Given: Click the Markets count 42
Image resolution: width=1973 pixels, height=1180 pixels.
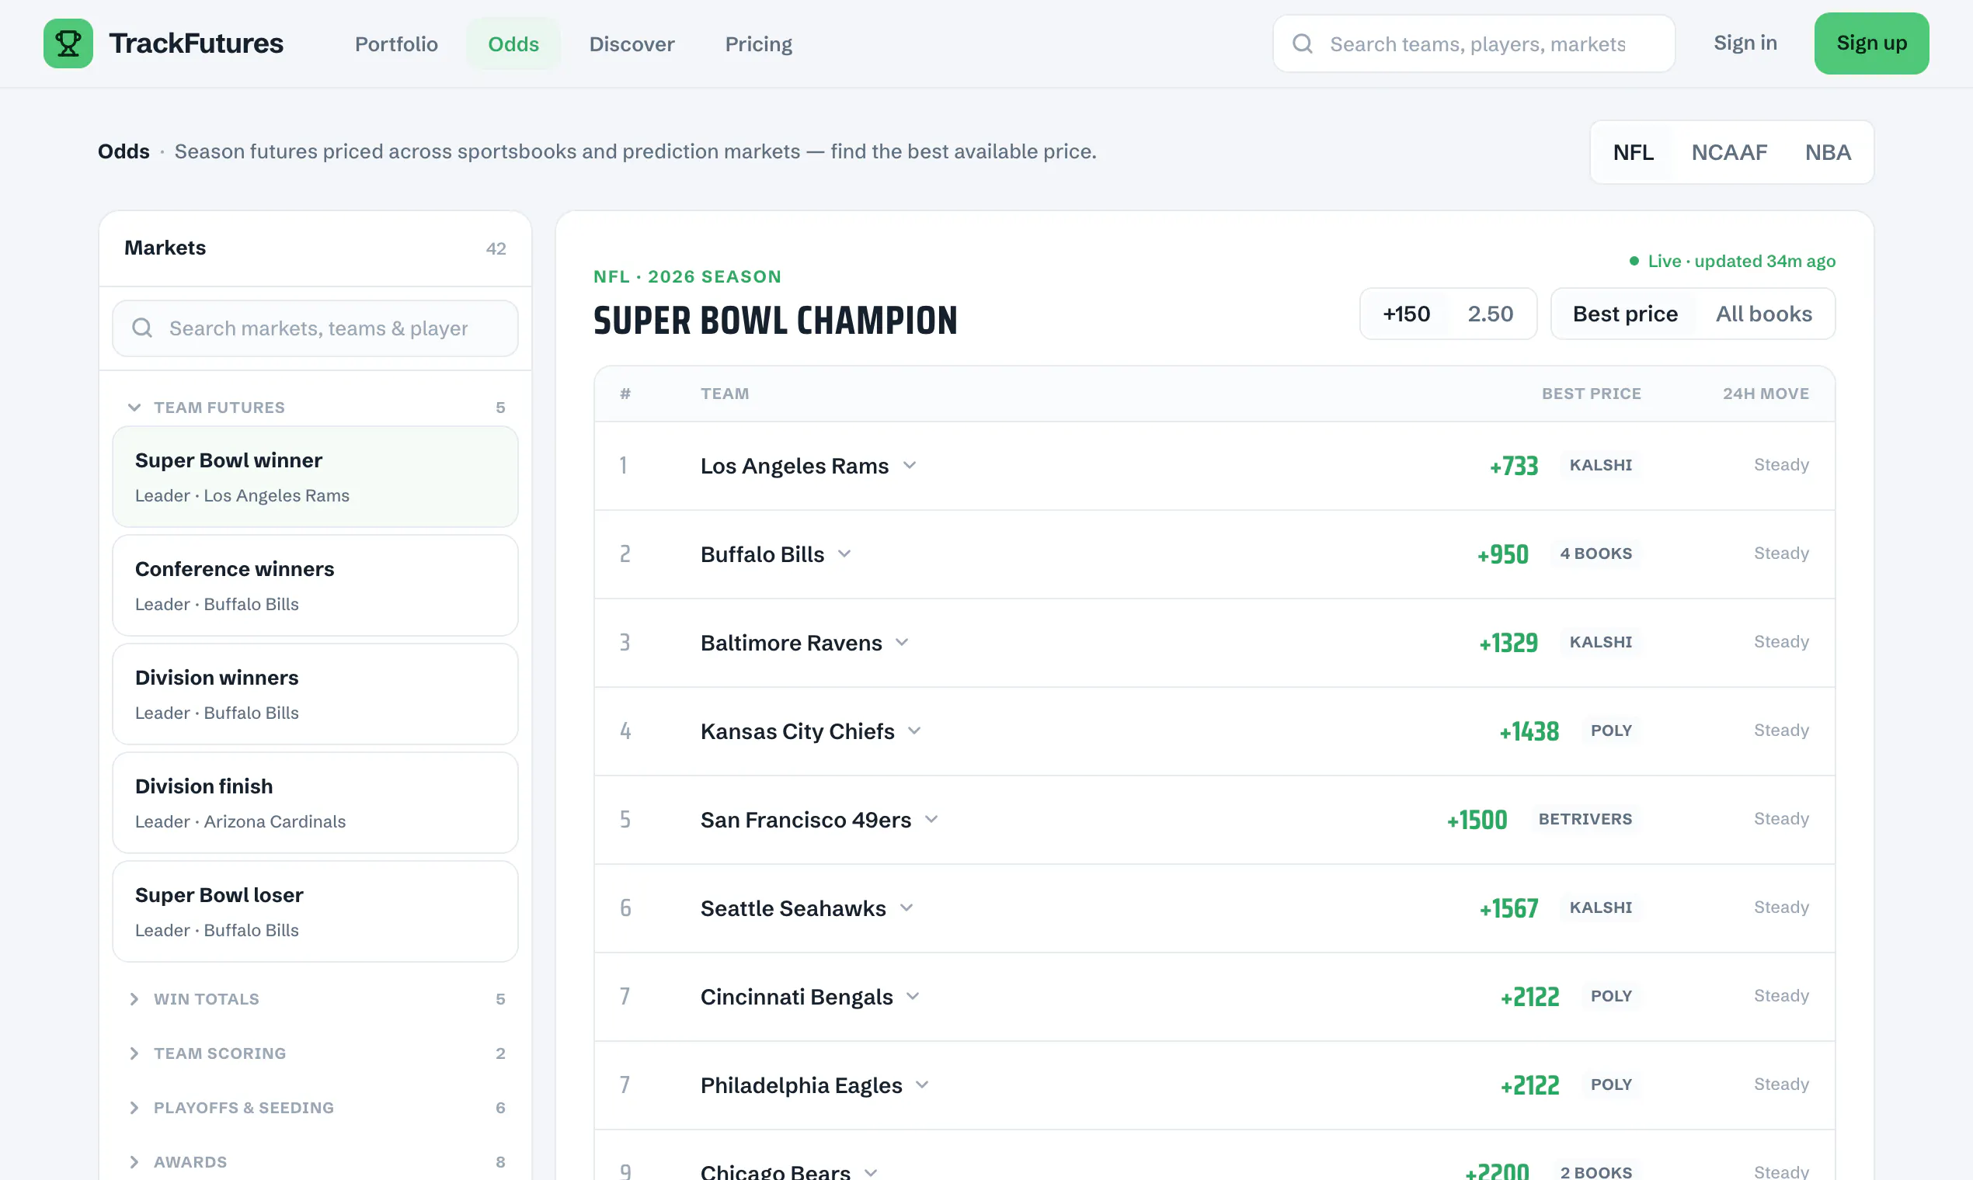Looking at the screenshot, I should click(x=496, y=249).
